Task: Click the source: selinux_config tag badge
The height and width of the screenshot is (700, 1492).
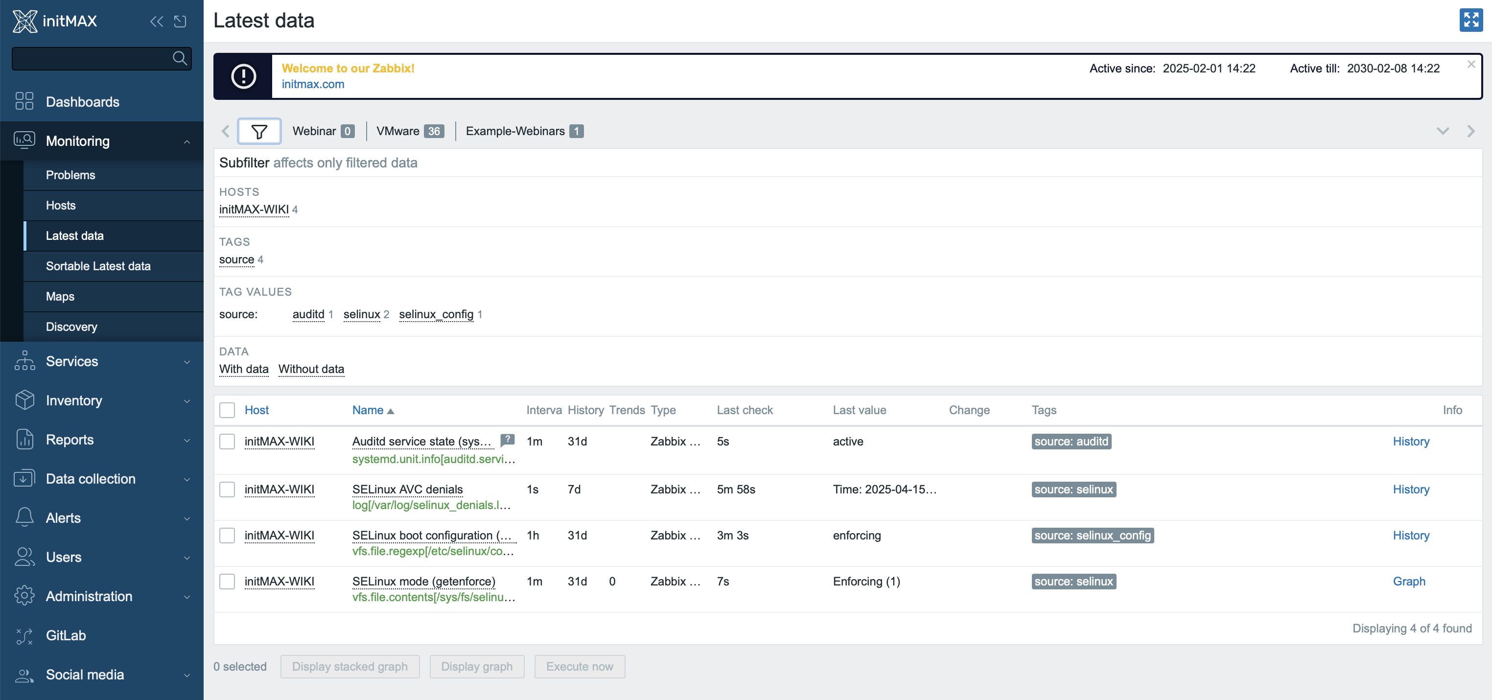Action: click(1093, 535)
